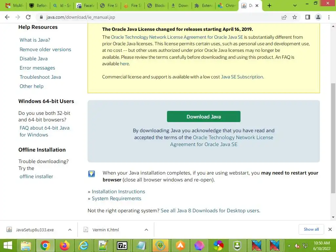Open Notepad++ from taskbar
Screen dimensions: 336x252
[103, 245]
